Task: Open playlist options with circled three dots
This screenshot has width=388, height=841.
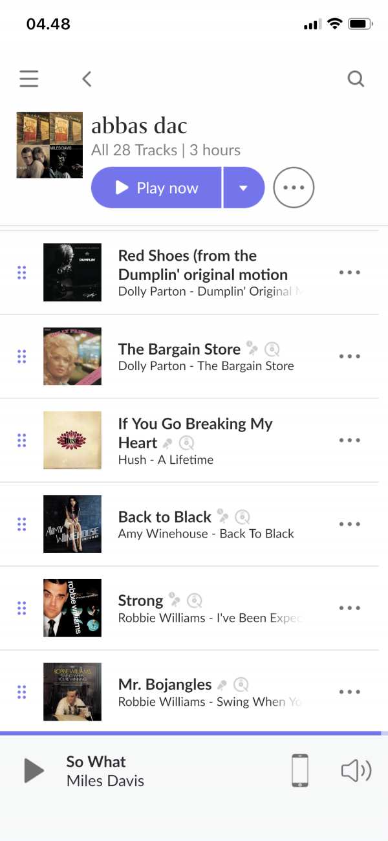Action: coord(294,188)
